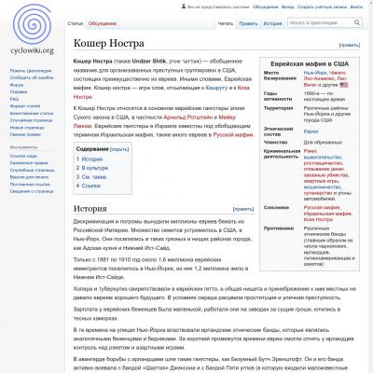This screenshot has width=373, height=373.
Task: Click the cyclowiki.org spiral logo
Action: coord(32,29)
